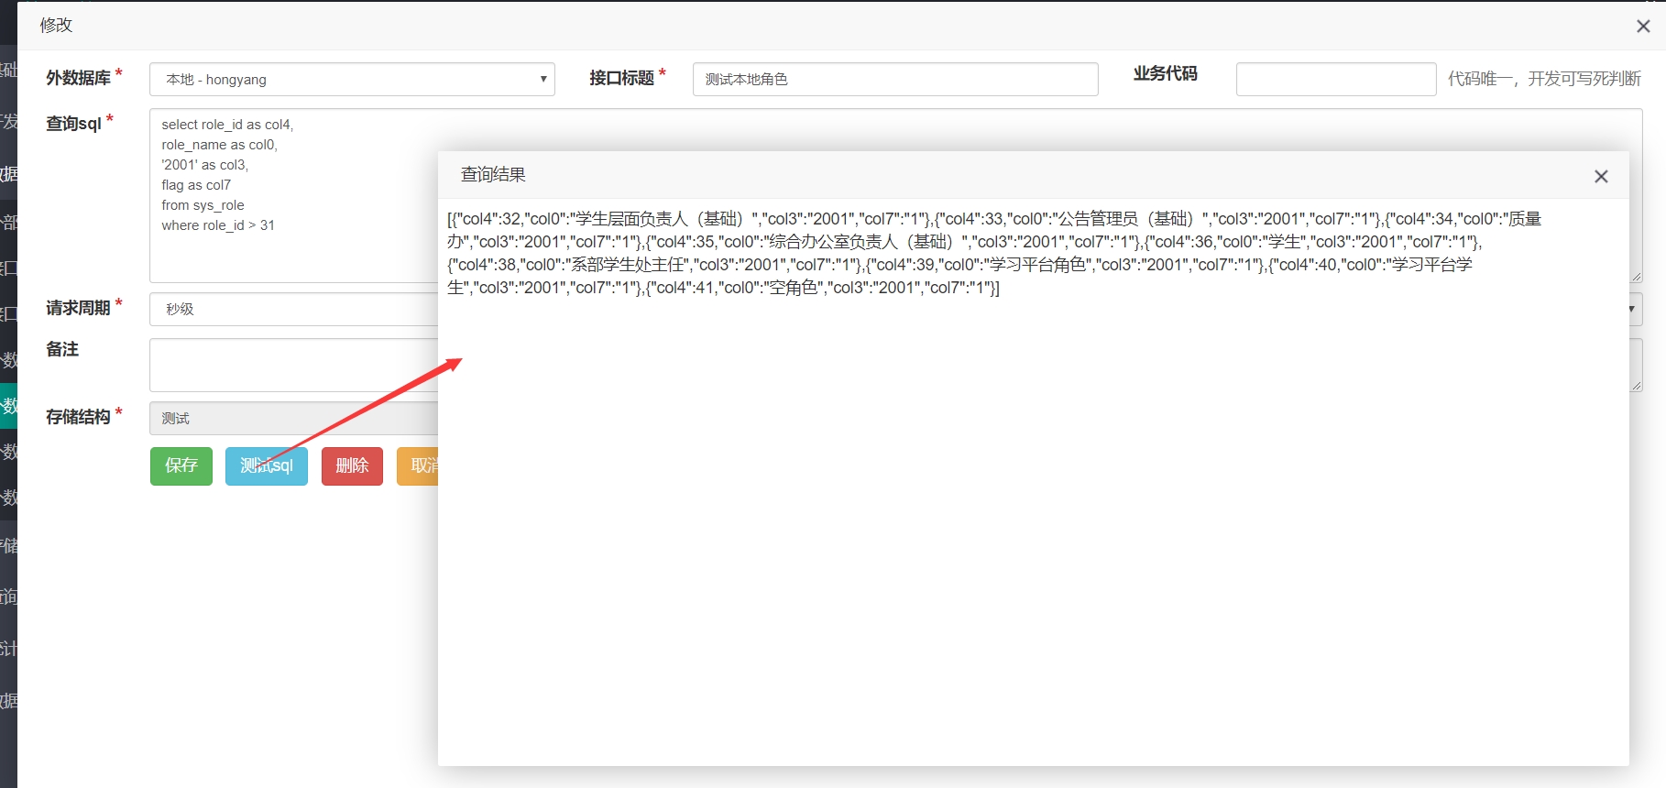Open the 外数据库 dropdown showing 本地 - hongyang

click(352, 80)
